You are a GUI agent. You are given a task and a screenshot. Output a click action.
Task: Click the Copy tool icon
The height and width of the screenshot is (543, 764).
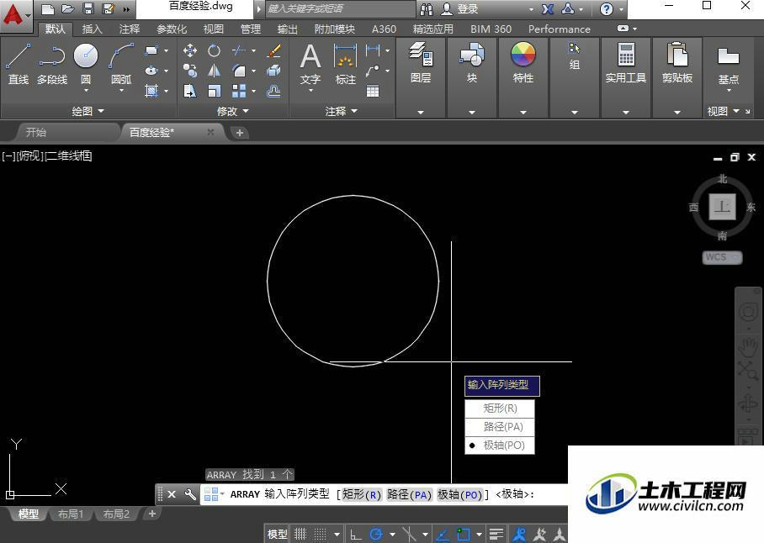[190, 71]
